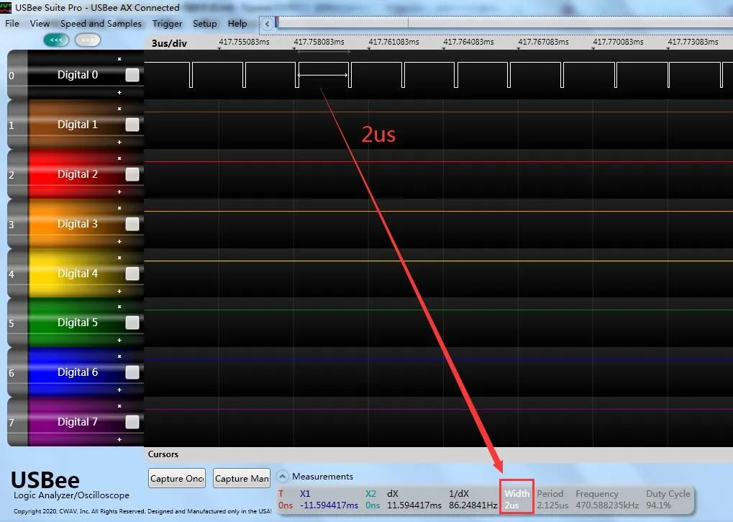Click the X2 cursor value 0ns
The height and width of the screenshot is (522, 733).
coord(373,505)
